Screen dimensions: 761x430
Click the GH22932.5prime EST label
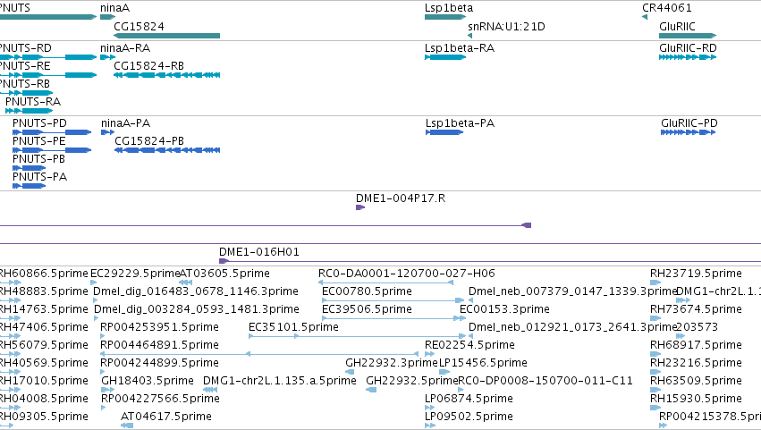(x=412, y=382)
